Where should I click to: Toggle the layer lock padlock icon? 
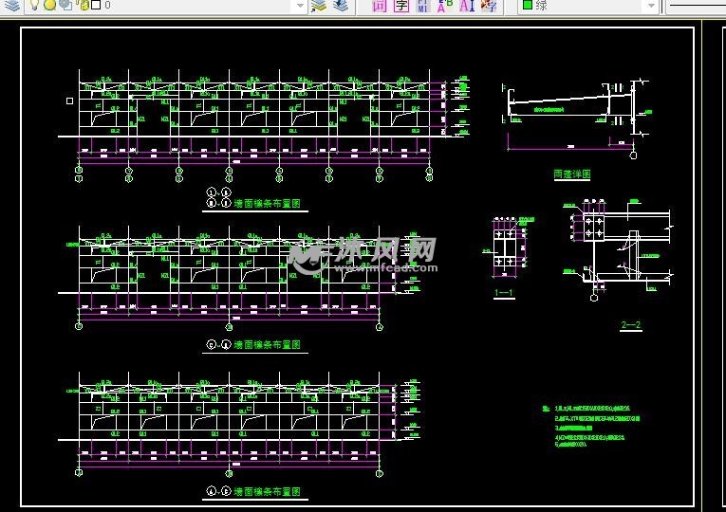click(x=84, y=6)
